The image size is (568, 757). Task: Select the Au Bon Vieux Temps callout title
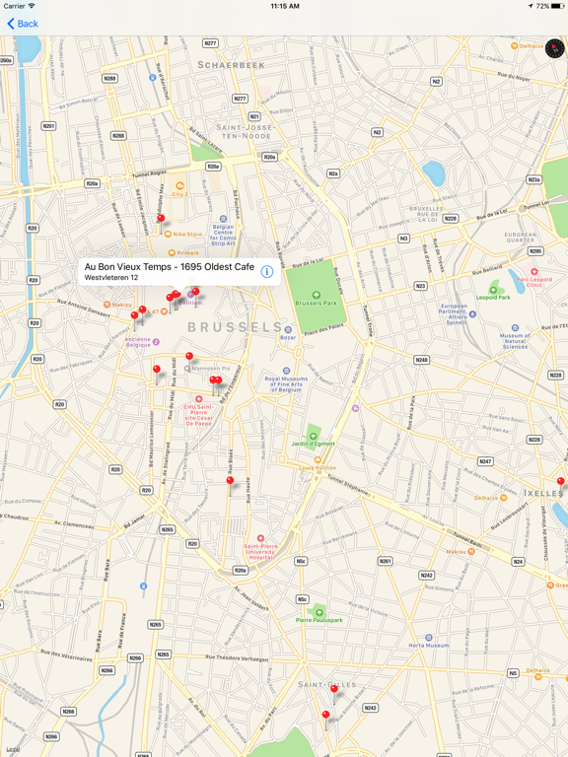(x=169, y=266)
